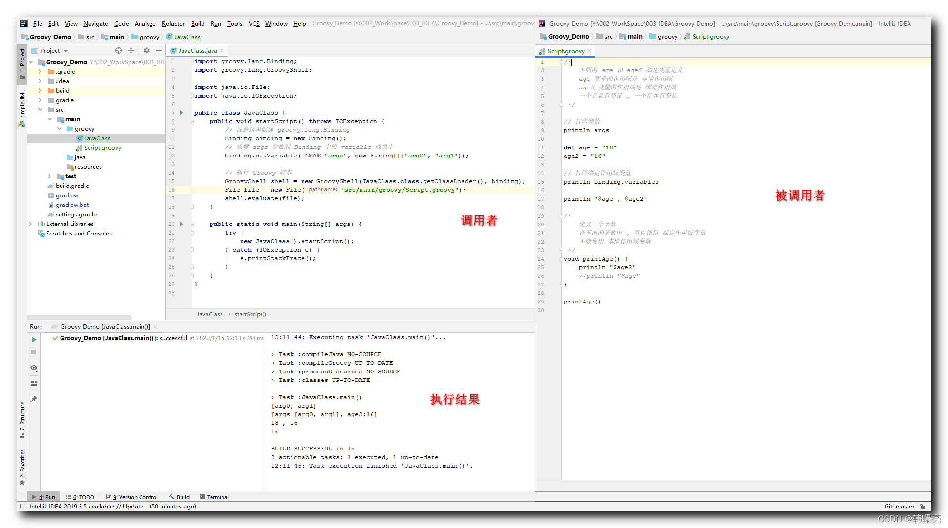Collapse the main folder in project tree

(x=50, y=119)
